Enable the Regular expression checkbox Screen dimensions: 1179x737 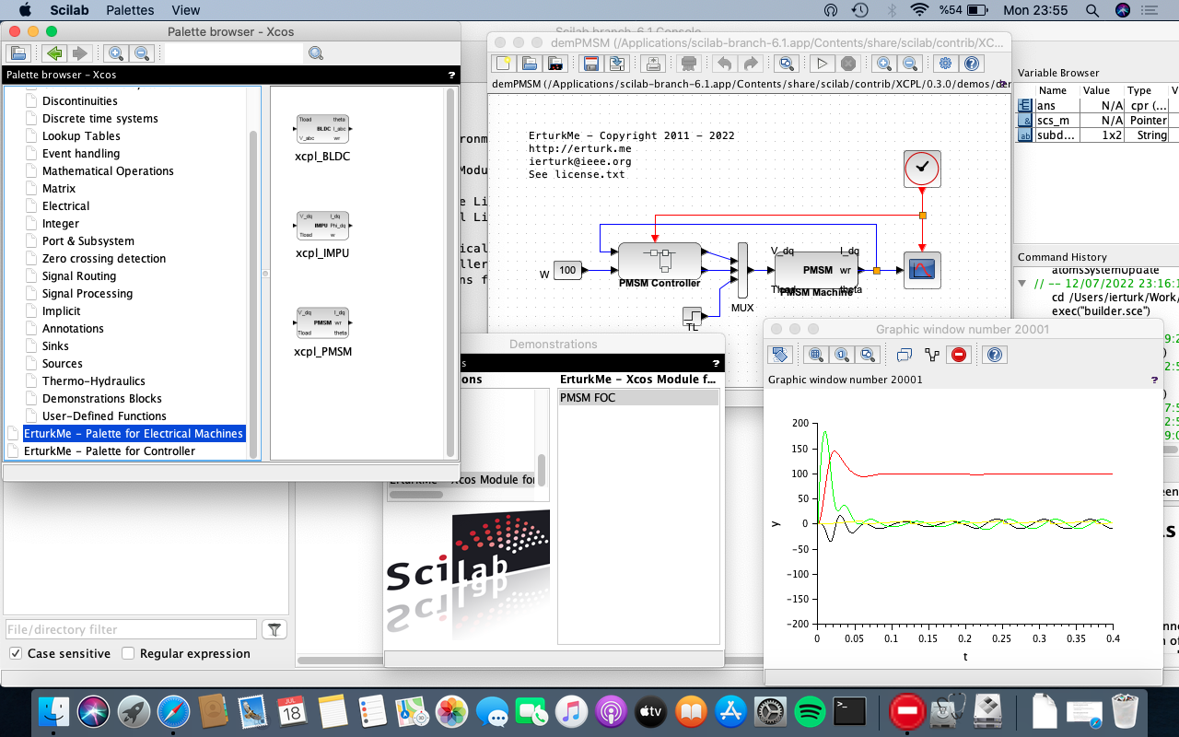pos(127,653)
